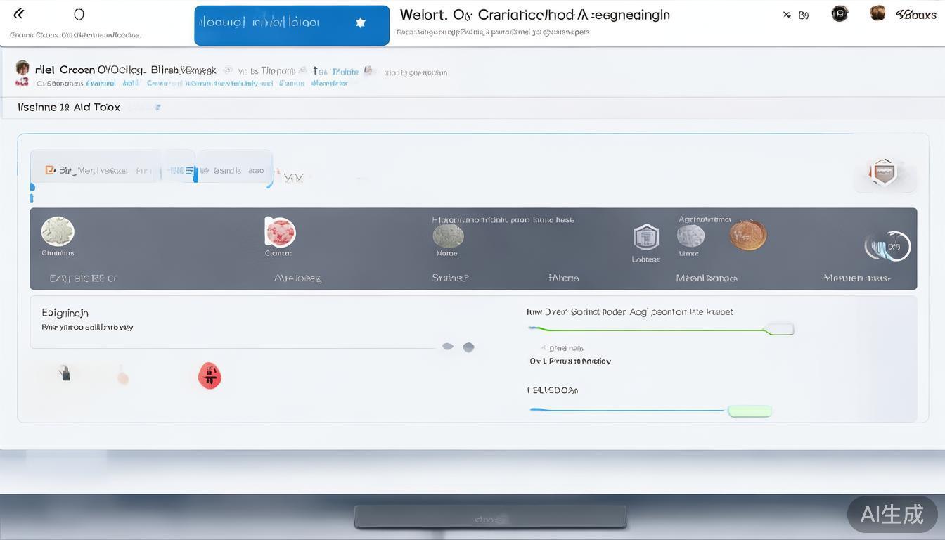The height and width of the screenshot is (540, 945).
Task: Select the pink meat food icon
Action: pos(280,232)
